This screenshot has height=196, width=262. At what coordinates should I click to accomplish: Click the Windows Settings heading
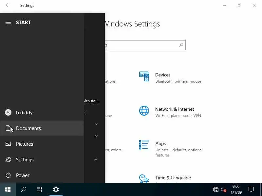132,24
